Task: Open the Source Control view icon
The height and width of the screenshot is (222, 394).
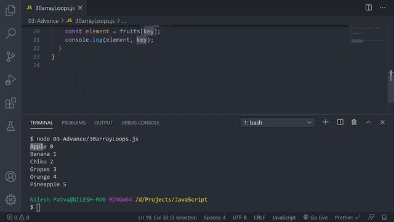Action: (x=10, y=57)
